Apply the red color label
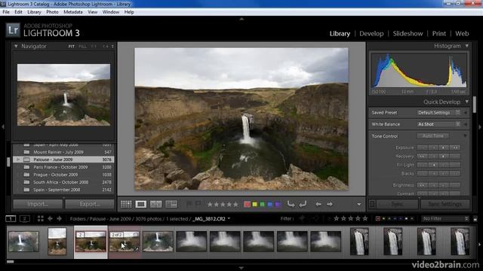483x271 pixels. (247, 204)
